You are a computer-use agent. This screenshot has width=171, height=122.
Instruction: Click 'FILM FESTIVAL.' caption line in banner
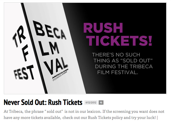tap(117, 72)
